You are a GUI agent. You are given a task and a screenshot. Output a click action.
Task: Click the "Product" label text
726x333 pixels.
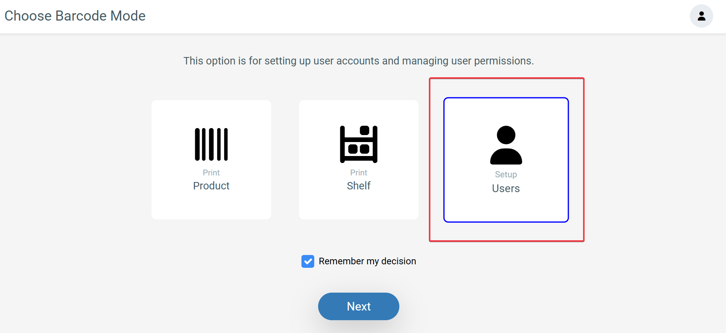click(x=211, y=186)
